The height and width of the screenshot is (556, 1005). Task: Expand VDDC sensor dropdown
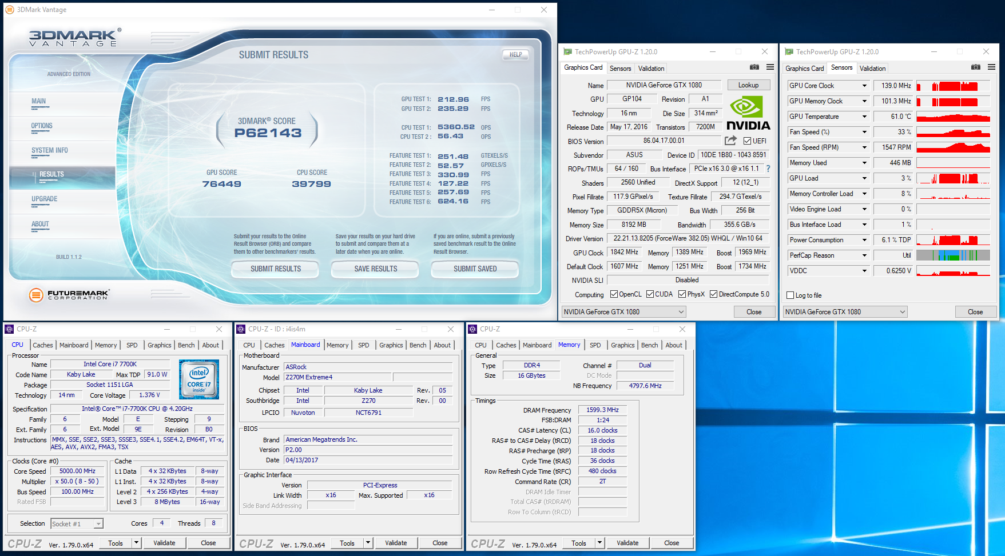pyautogui.click(x=864, y=271)
